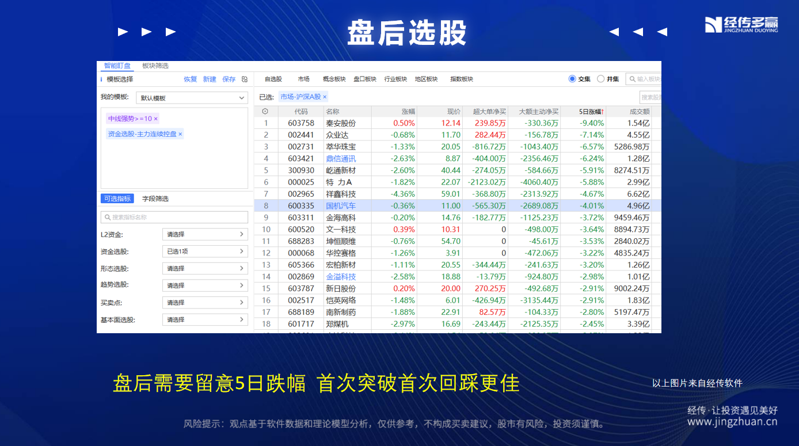Select the 字段筛选 tab
Image resolution: width=799 pixels, height=446 pixels.
(155, 199)
